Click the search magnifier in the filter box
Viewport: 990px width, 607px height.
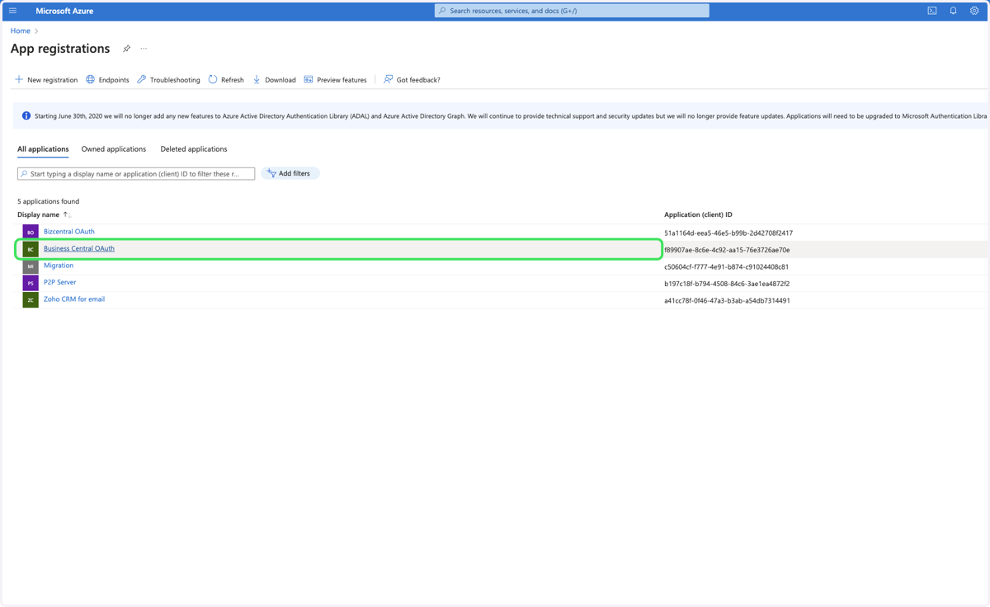coord(24,174)
